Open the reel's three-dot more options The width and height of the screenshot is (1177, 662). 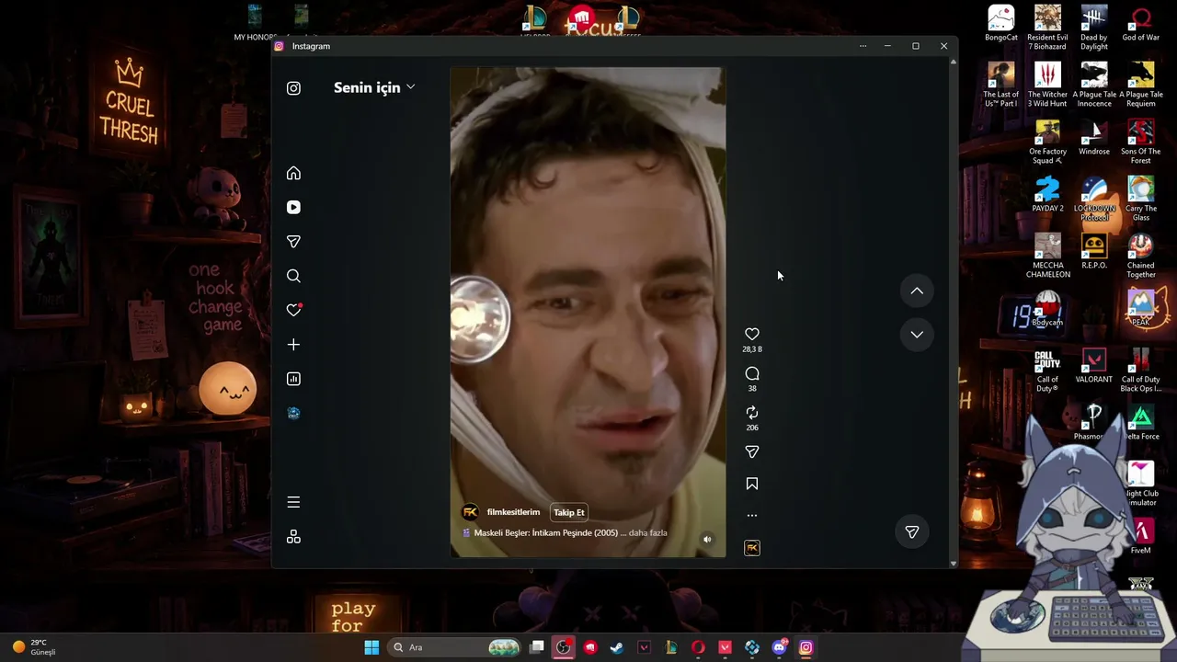pos(752,515)
